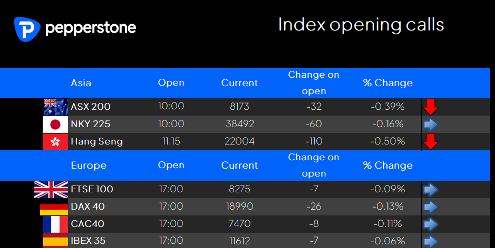Click the Hong Kong flag beside Hang Seng
Image resolution: width=495 pixels, height=248 pixels.
55,142
